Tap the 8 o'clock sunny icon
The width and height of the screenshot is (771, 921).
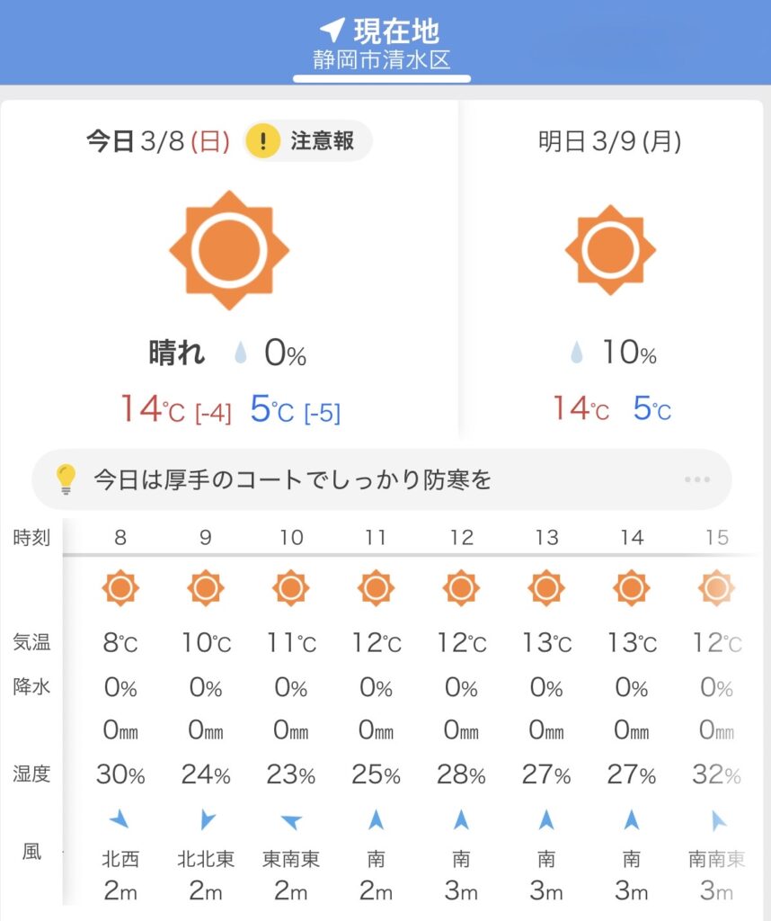coord(120,588)
